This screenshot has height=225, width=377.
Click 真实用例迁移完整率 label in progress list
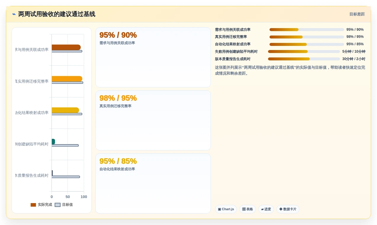click(231, 37)
